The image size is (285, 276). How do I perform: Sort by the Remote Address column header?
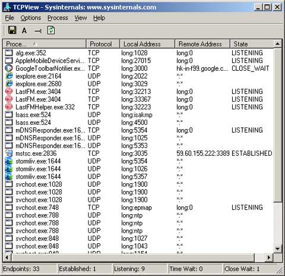pyautogui.click(x=202, y=44)
